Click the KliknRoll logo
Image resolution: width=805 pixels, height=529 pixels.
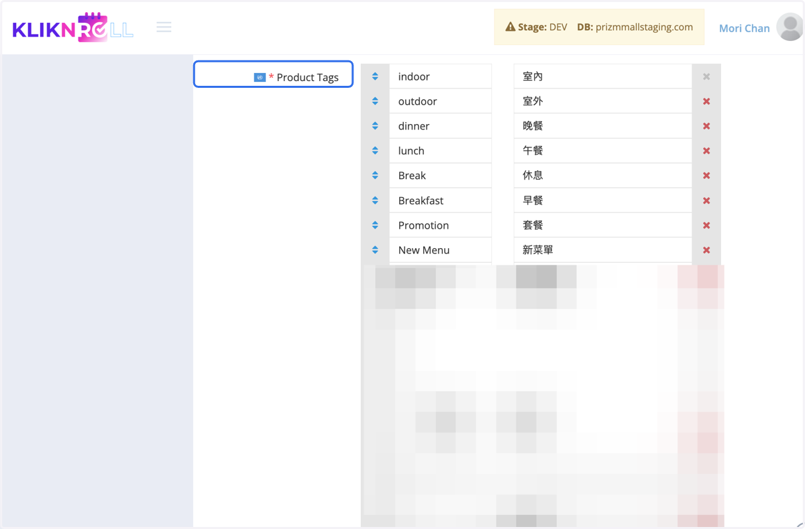pos(72,28)
